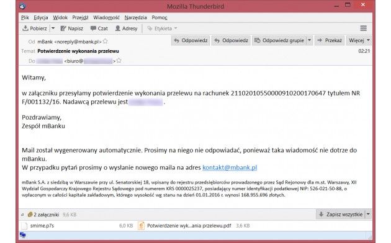Open the Narzędzia menu
Image resolution: width=391 pixels, height=243 pixels.
(x=135, y=17)
